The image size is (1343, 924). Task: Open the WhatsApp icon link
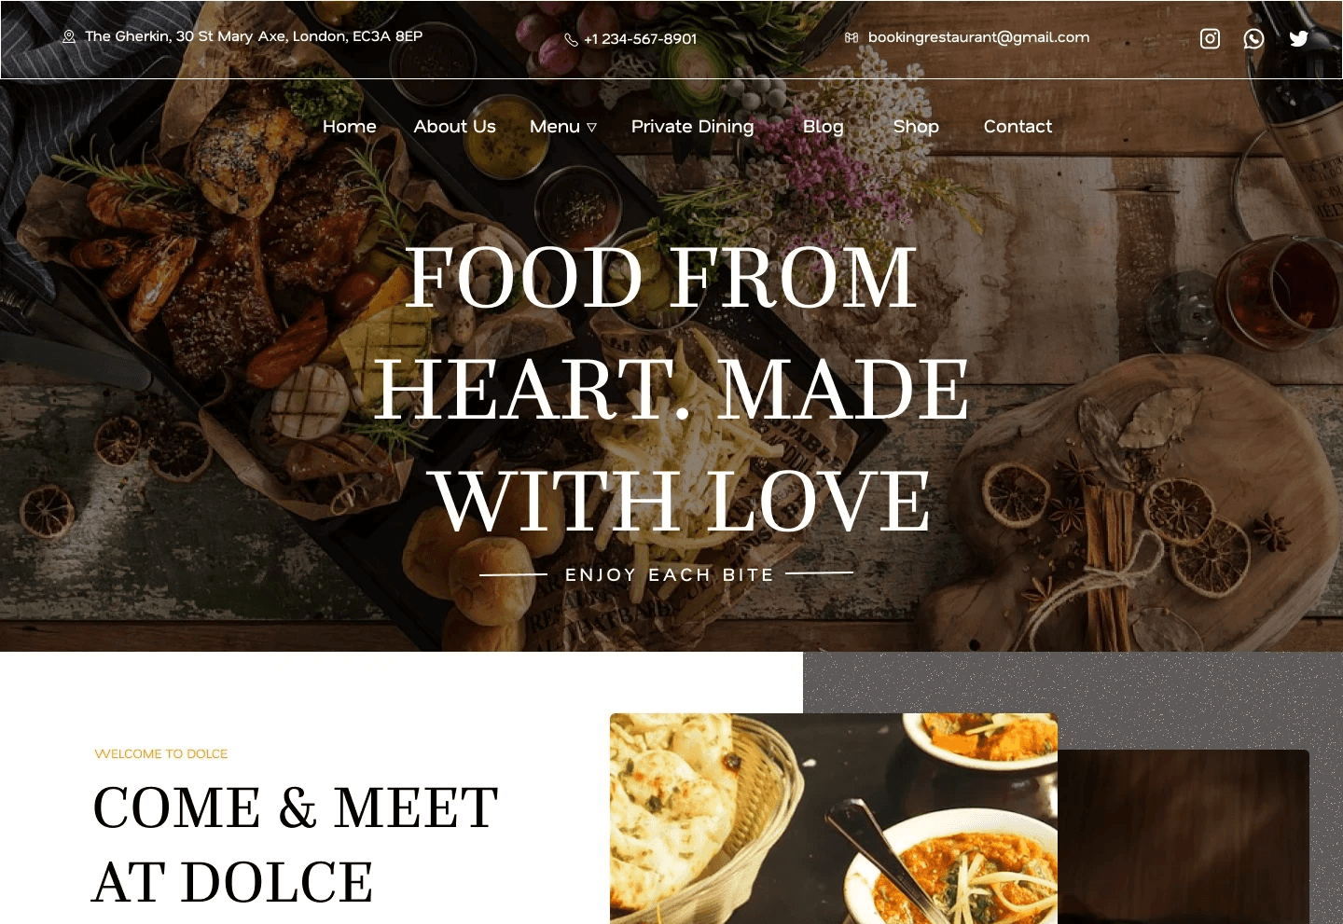click(x=1253, y=38)
